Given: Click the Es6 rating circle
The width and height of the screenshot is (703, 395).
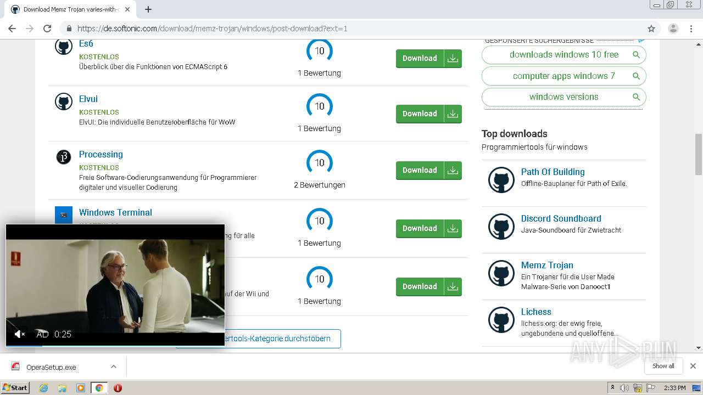Looking at the screenshot, I should [320, 50].
